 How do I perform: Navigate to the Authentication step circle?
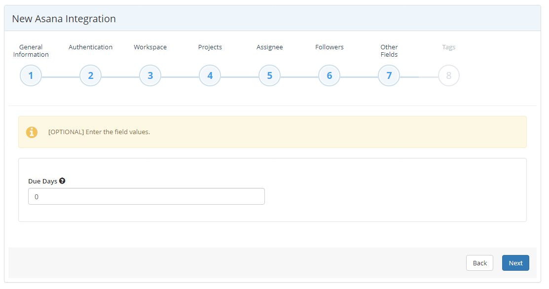pyautogui.click(x=90, y=75)
